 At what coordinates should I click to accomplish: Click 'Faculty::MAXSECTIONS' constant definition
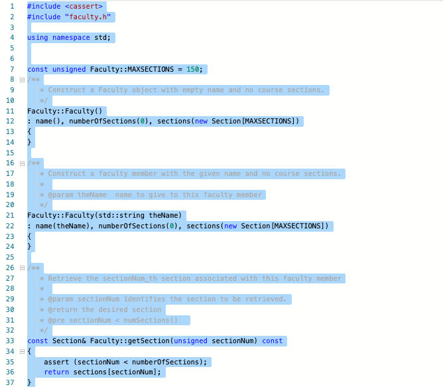pyautogui.click(x=132, y=69)
